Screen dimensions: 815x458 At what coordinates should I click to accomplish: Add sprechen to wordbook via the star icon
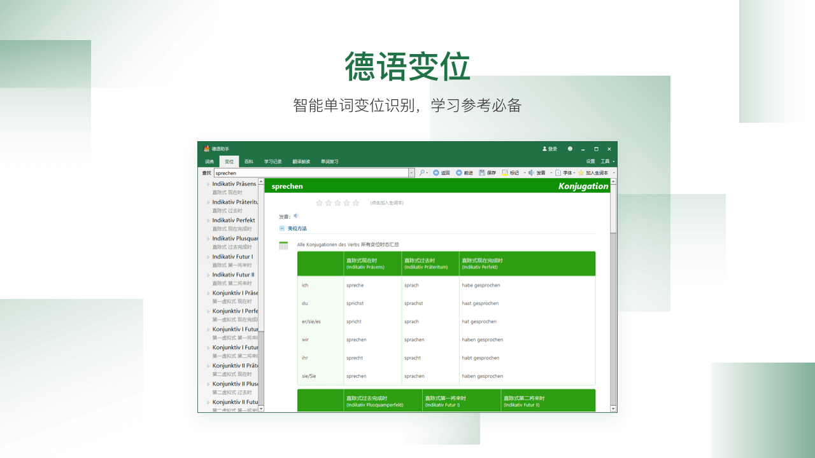(581, 172)
